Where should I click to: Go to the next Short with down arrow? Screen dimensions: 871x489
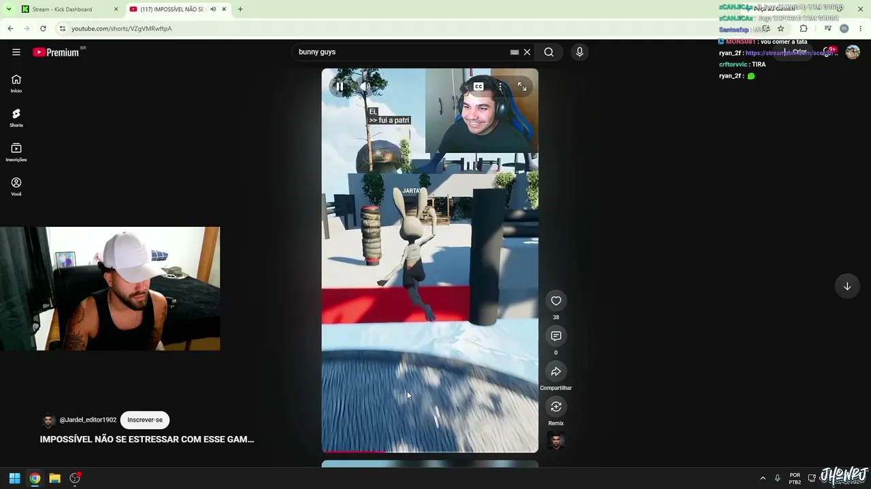tap(847, 286)
